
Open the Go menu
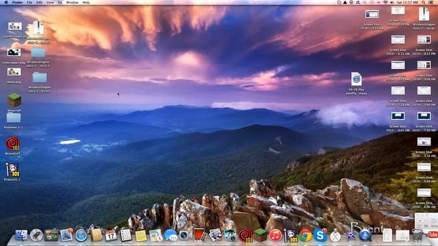click(60, 2)
